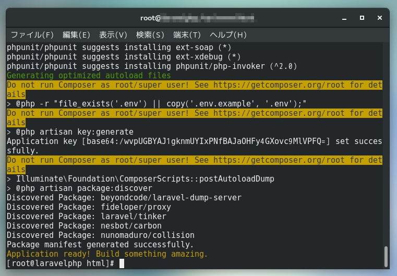
Task: Click the 'postAutoloadDump' script line
Action: point(140,179)
